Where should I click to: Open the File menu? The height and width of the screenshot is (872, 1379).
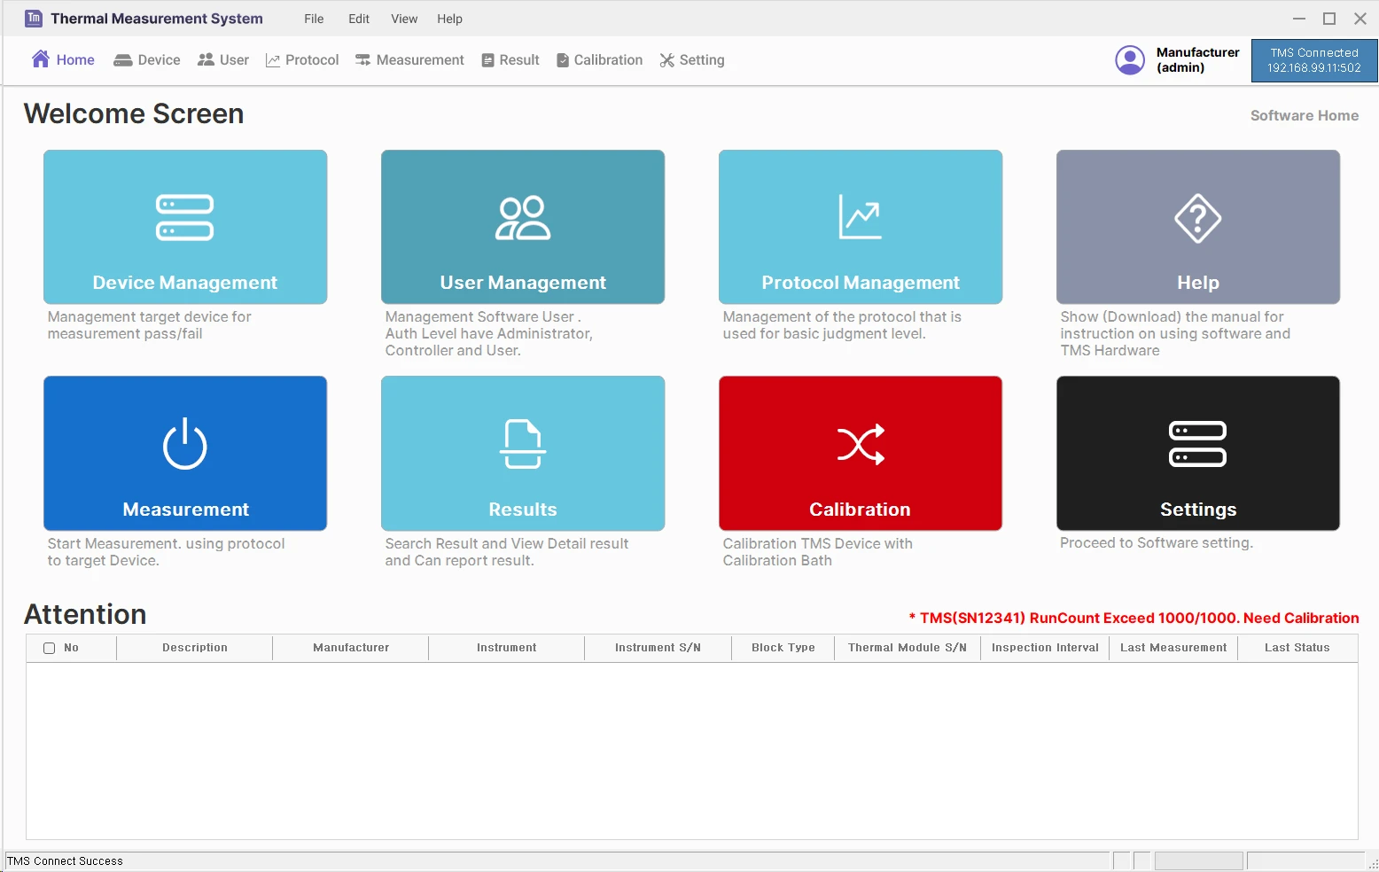(x=314, y=19)
